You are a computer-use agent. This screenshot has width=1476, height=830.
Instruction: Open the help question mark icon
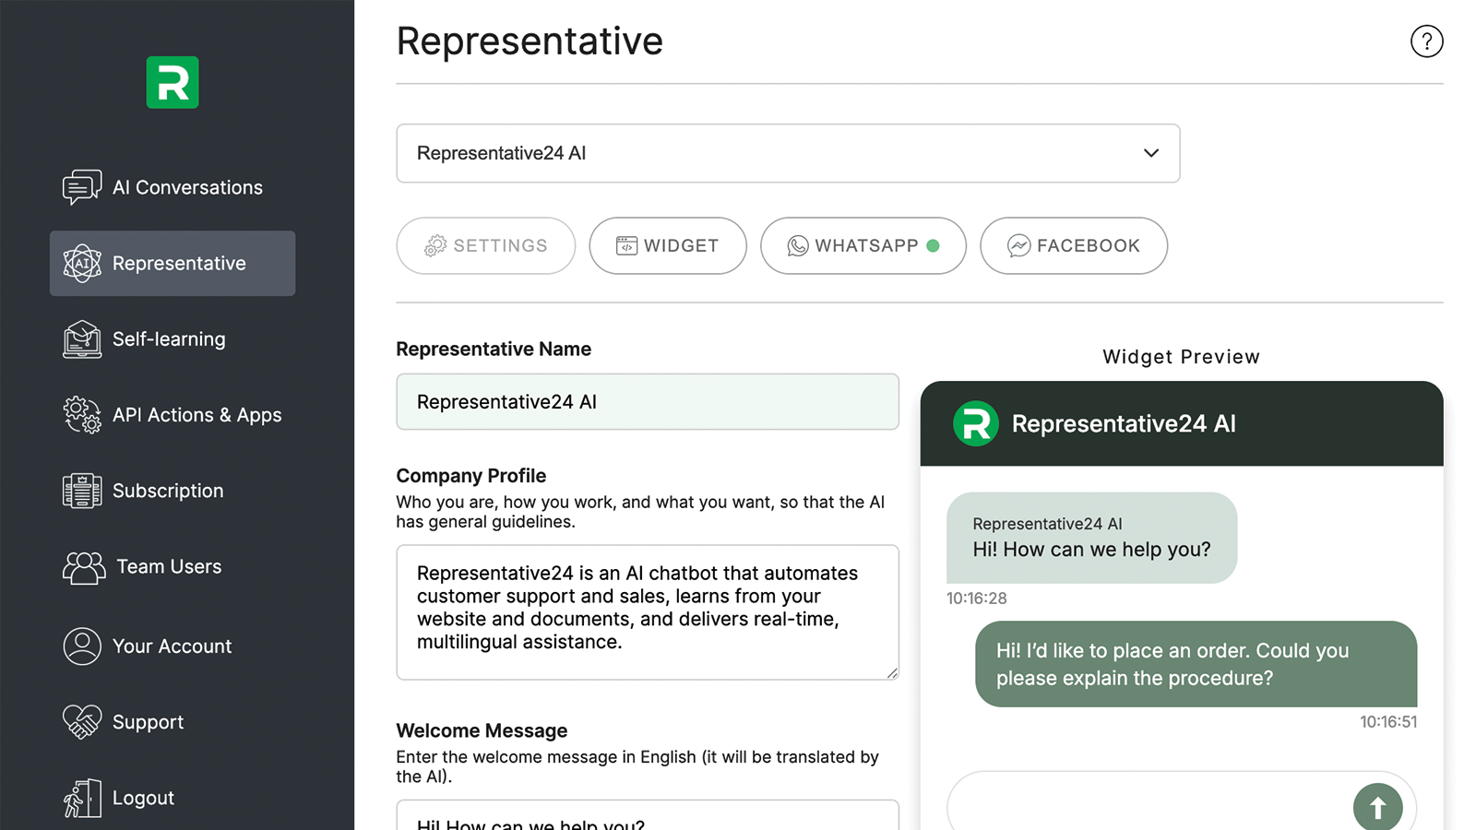tap(1426, 41)
